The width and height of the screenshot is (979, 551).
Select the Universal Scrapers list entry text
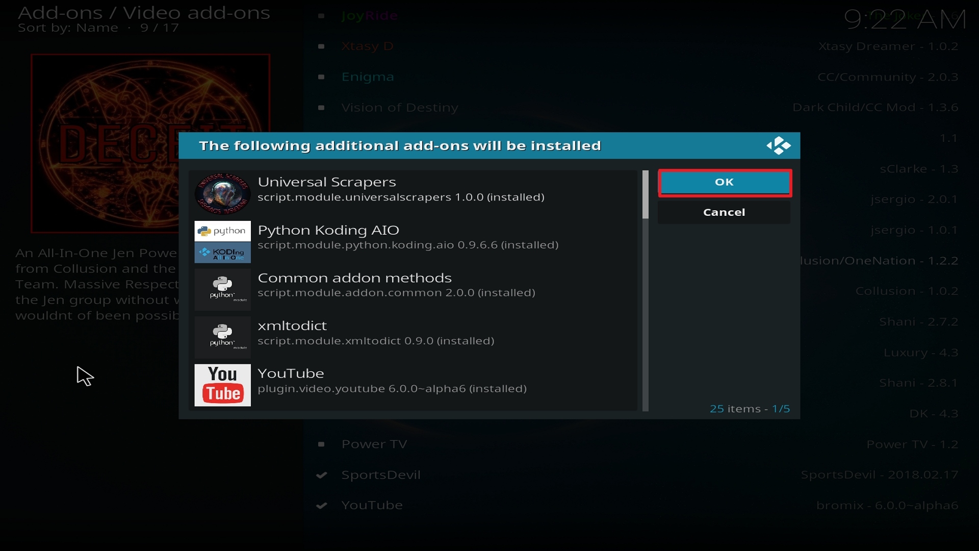[x=326, y=182]
